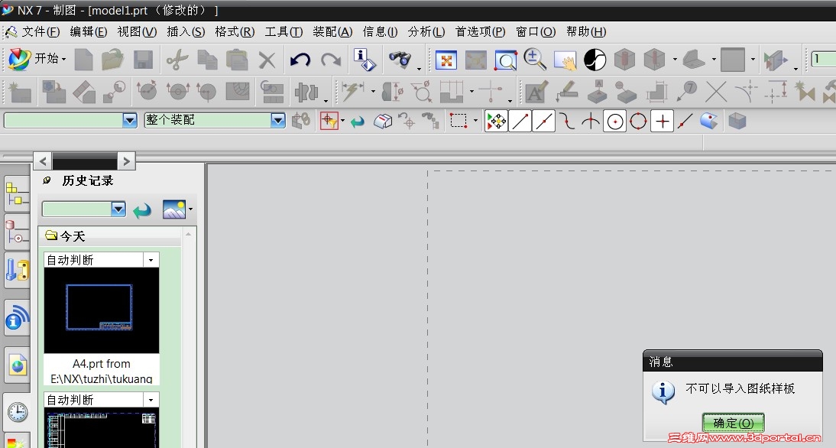Click the Cut scissors icon
The image size is (836, 448).
pos(177,59)
